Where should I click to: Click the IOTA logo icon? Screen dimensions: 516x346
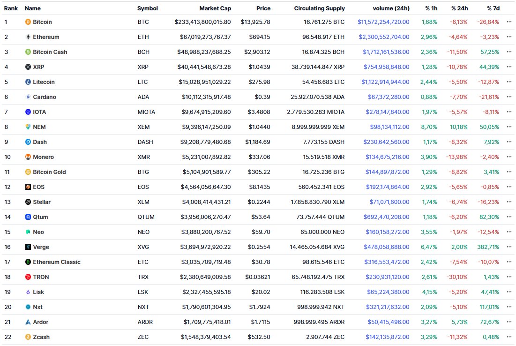point(28,112)
